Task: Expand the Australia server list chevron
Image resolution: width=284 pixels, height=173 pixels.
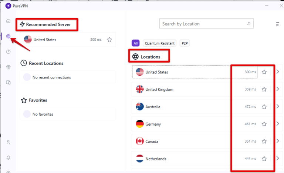Action: (x=278, y=106)
